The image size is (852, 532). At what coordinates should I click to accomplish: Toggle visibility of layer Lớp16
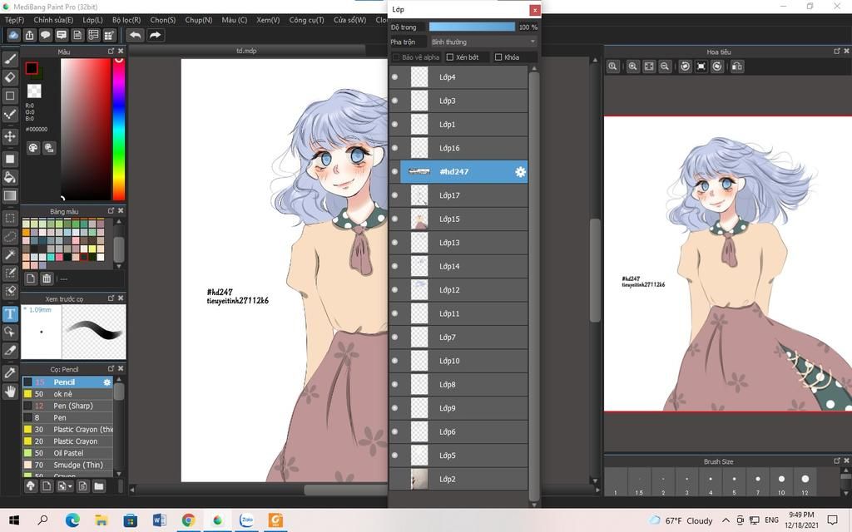coord(395,148)
